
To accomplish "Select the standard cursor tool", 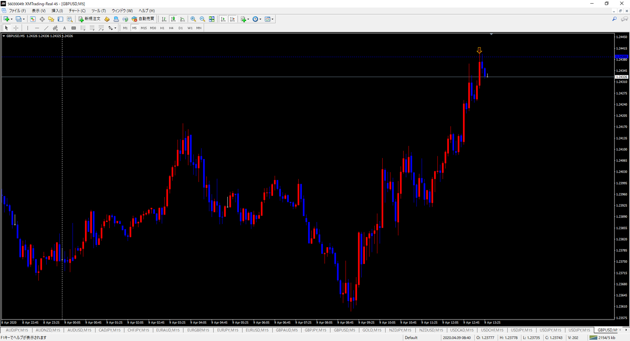I will click(x=6, y=28).
